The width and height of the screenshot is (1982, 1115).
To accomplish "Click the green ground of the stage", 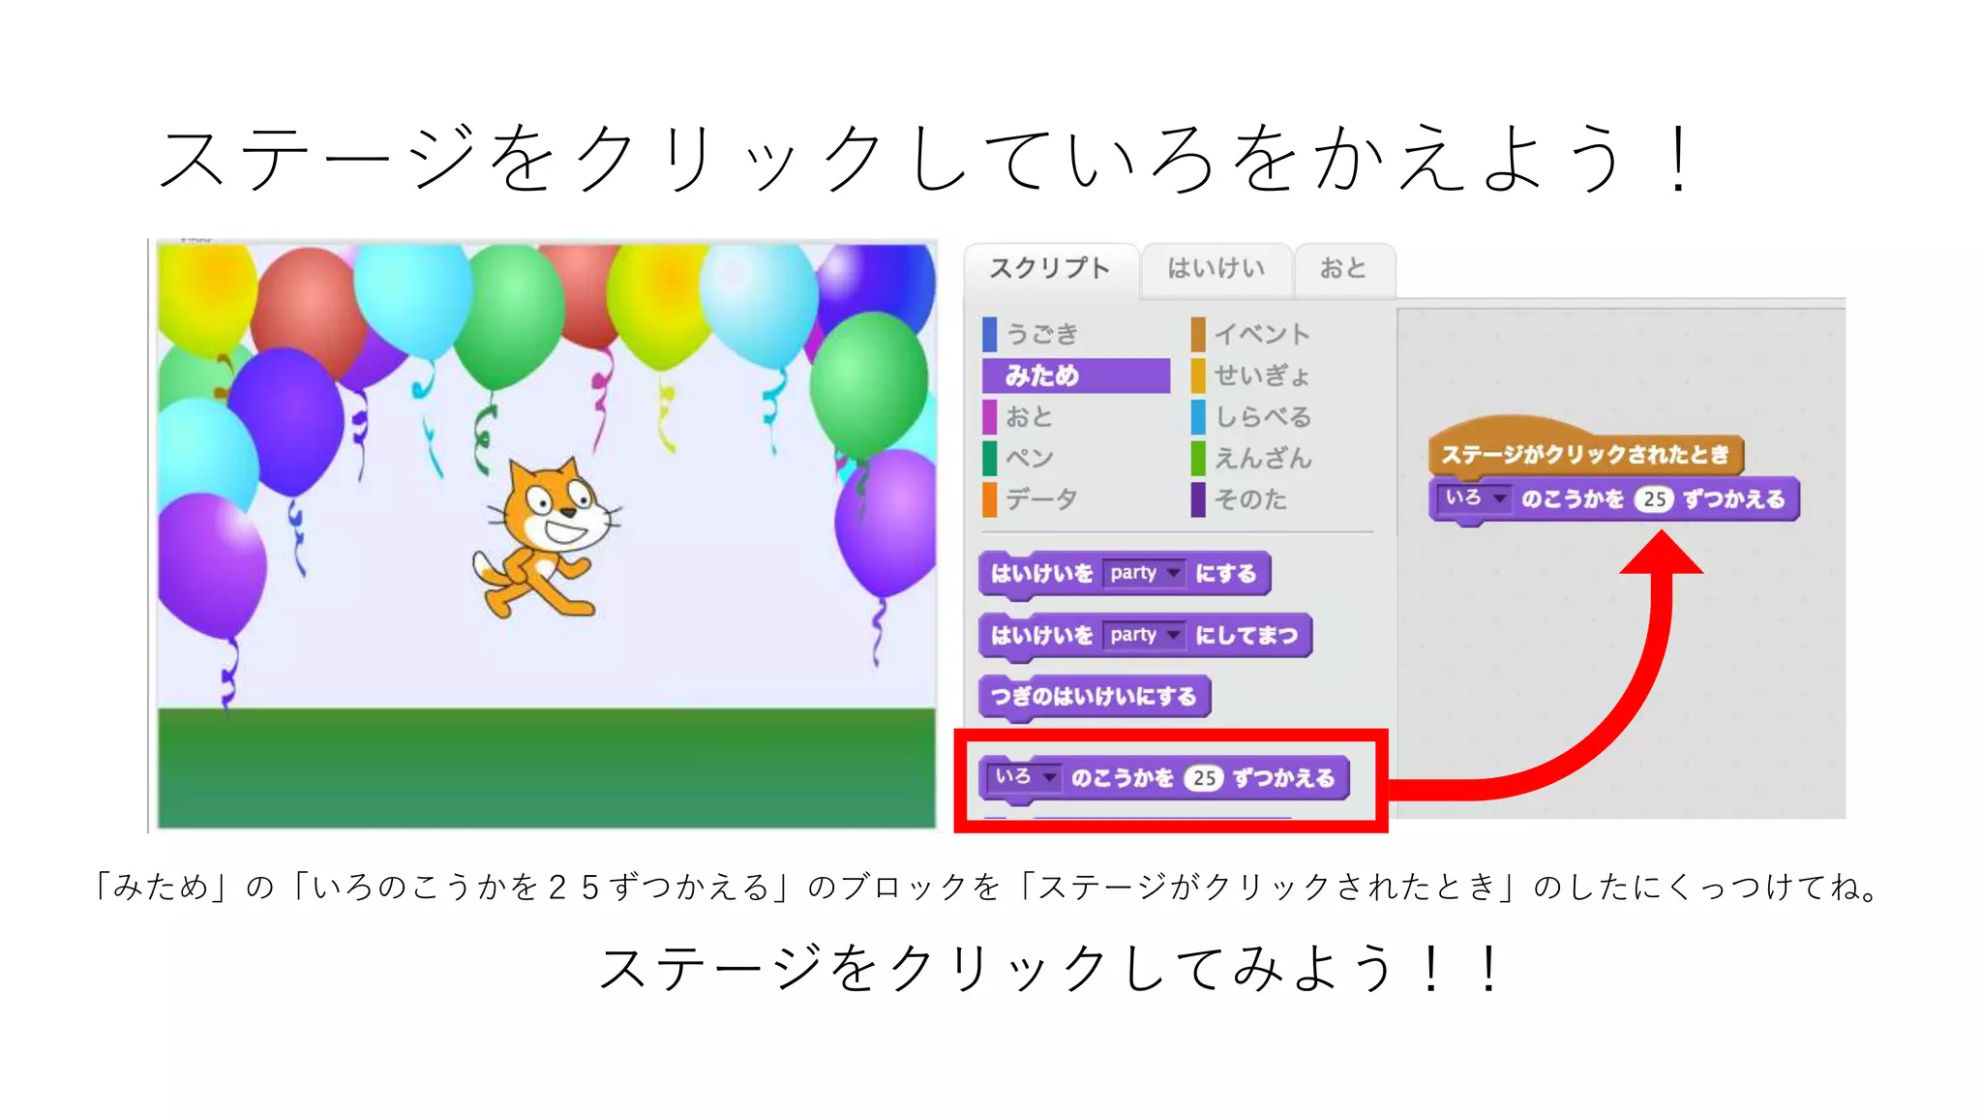I will click(x=547, y=768).
